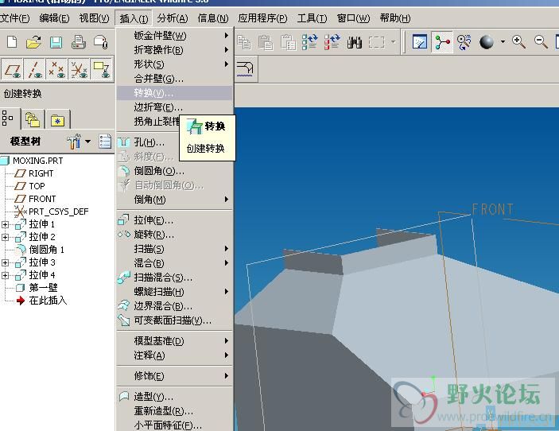The width and height of the screenshot is (559, 431).
Task: Open the 编辑(E) menu
Action: pyautogui.click(x=54, y=18)
